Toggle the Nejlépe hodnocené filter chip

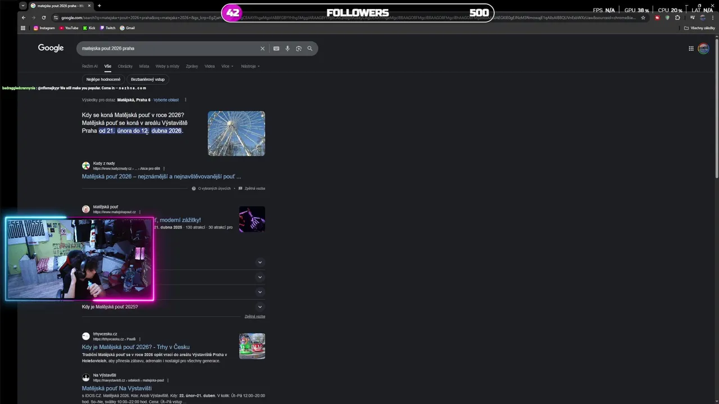click(x=103, y=79)
